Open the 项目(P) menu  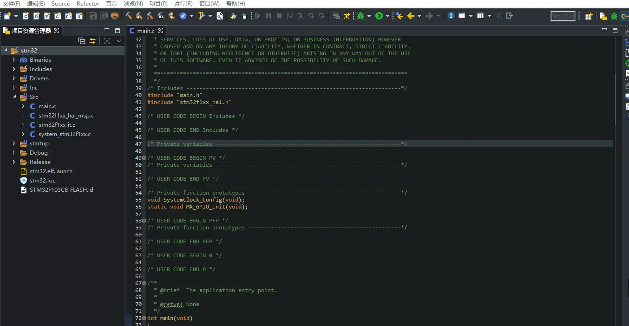pyautogui.click(x=158, y=4)
